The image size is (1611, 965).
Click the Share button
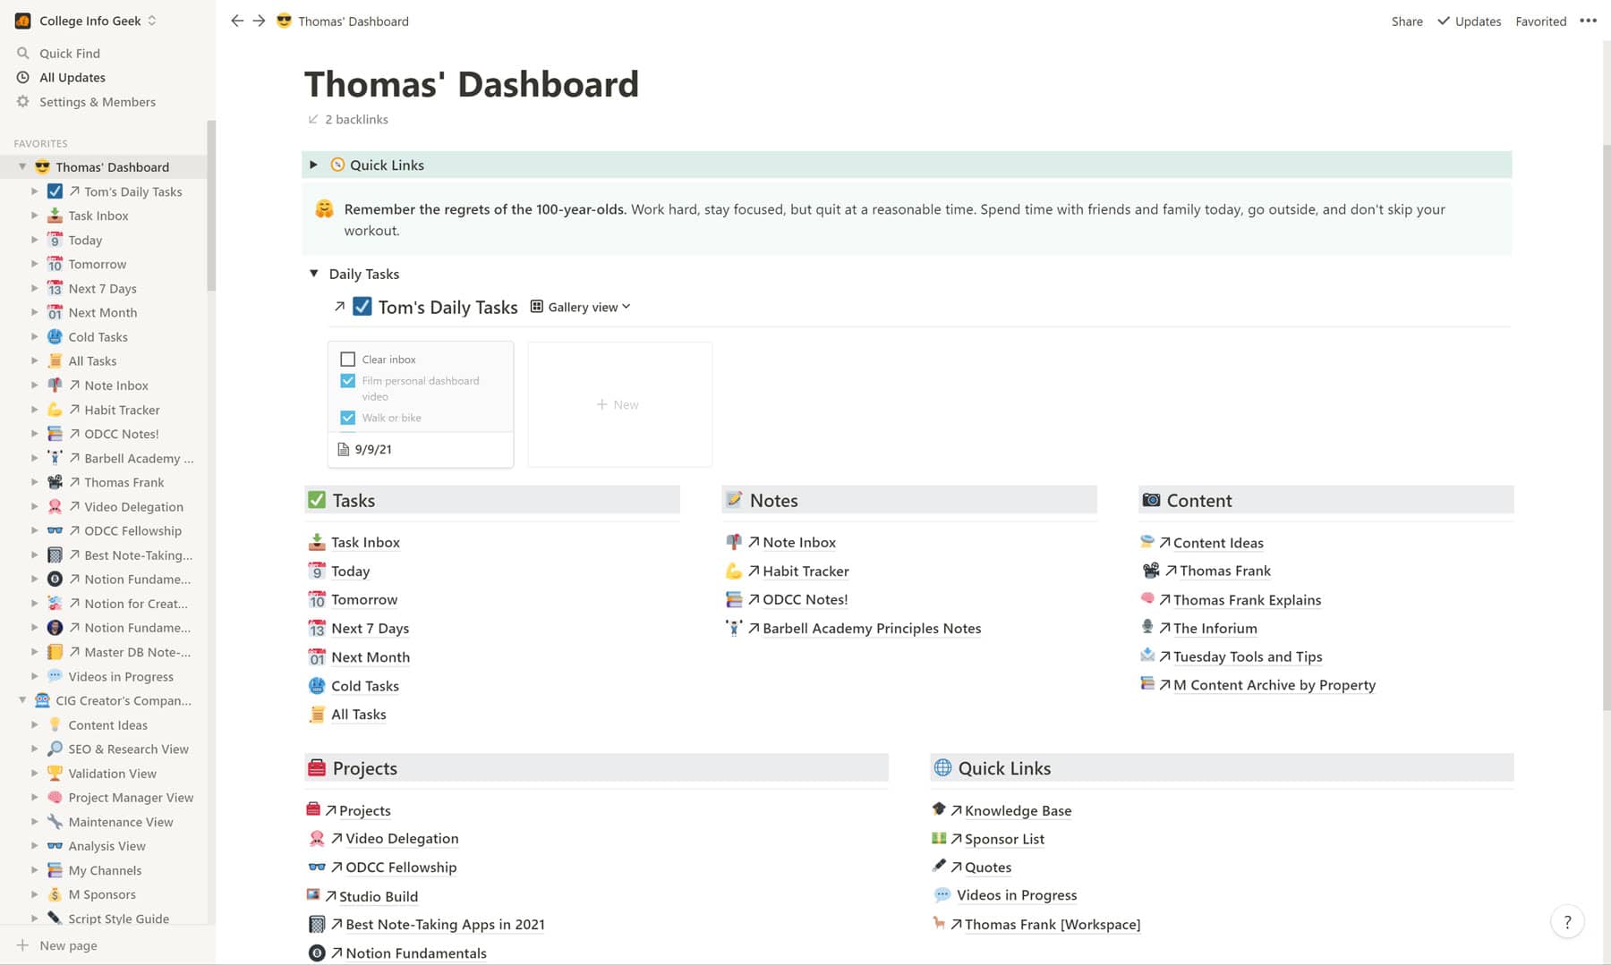click(1406, 21)
